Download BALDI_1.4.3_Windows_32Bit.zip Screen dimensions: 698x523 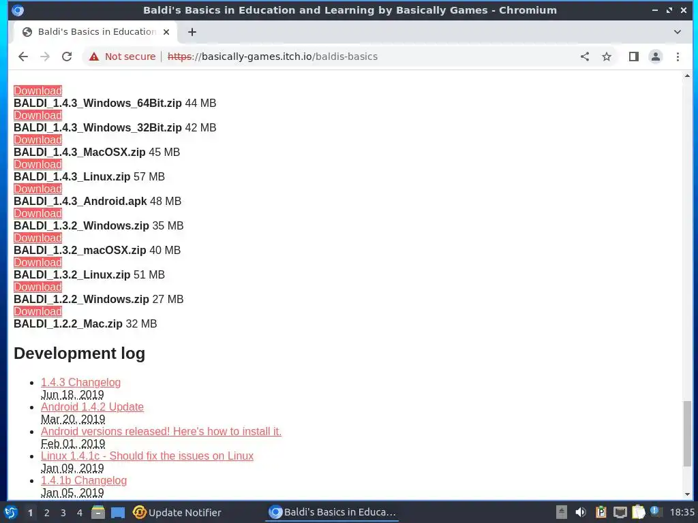[38, 115]
